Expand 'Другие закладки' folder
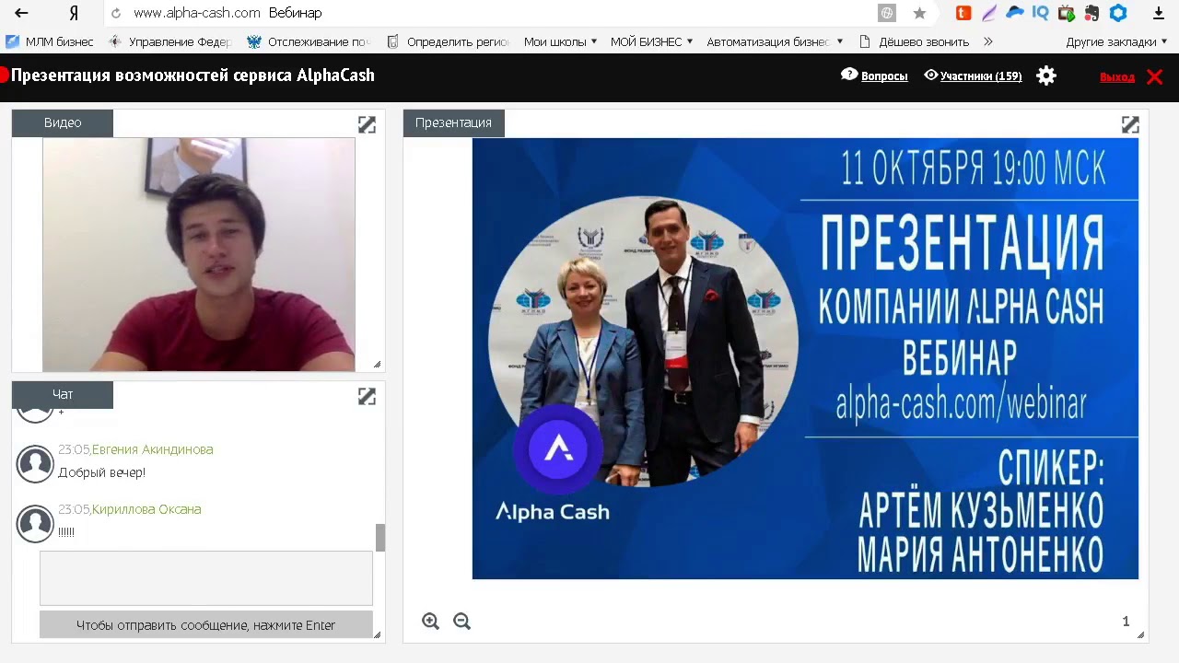 (x=1117, y=41)
